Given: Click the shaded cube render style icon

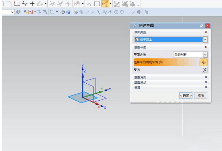Looking at the screenshot, I should 68,12.
